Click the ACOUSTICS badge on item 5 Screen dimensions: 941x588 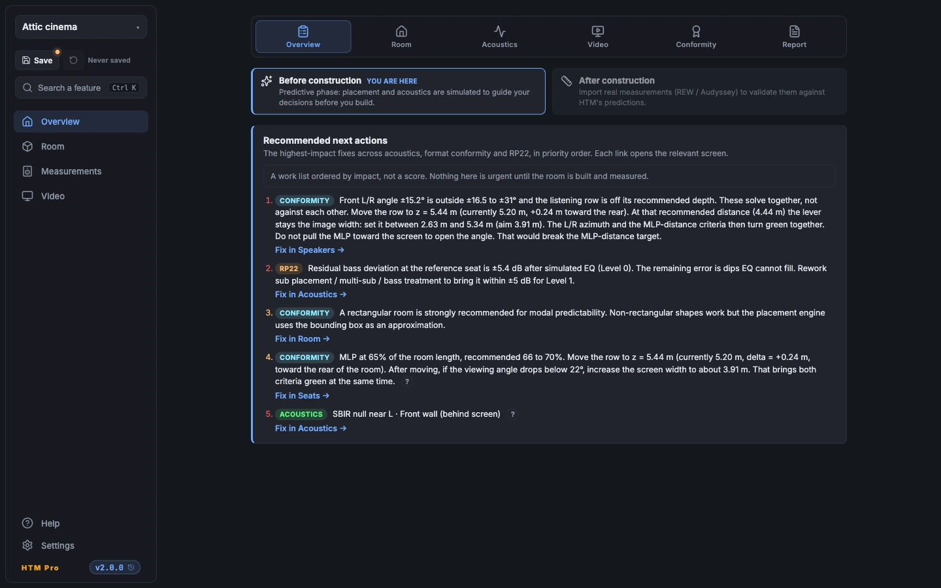point(301,414)
